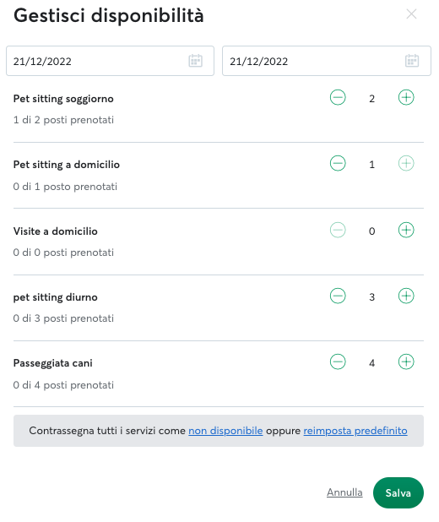Add a Pet sitting a domicilio spot
This screenshot has width=439, height=522.
[406, 164]
